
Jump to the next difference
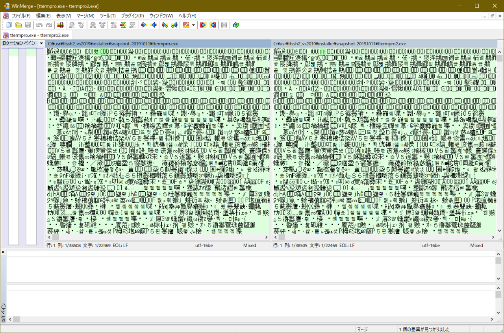[72, 25]
